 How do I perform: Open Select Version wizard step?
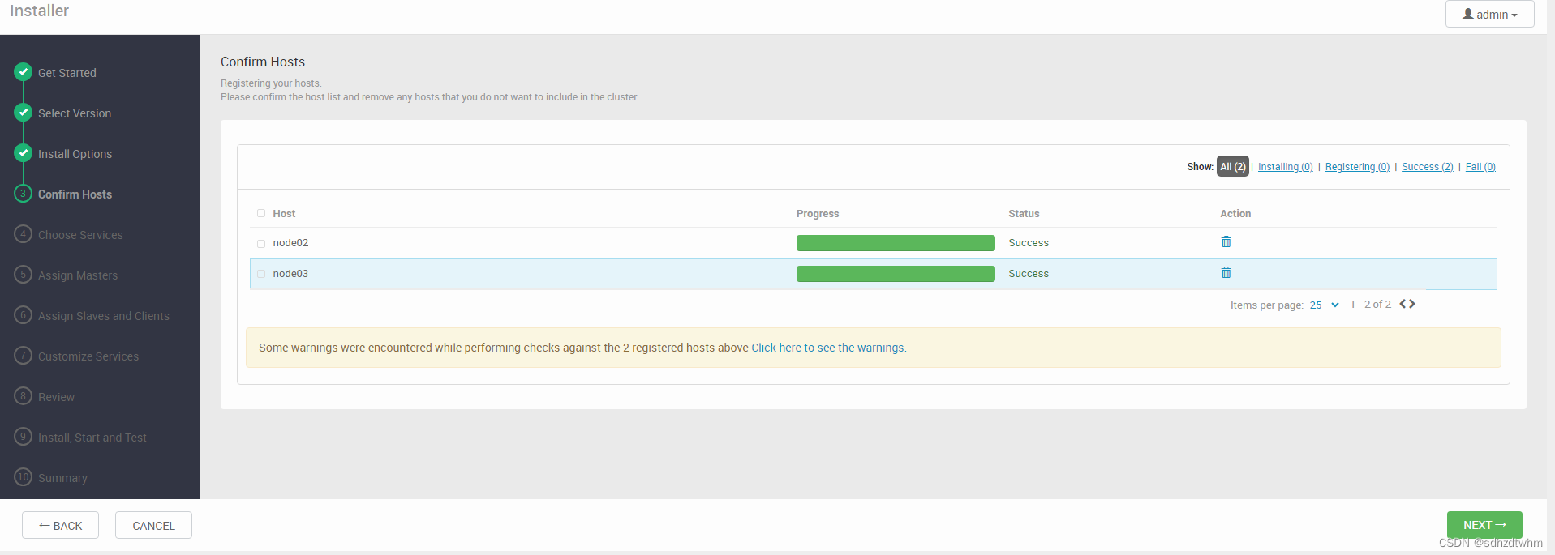[x=75, y=113]
